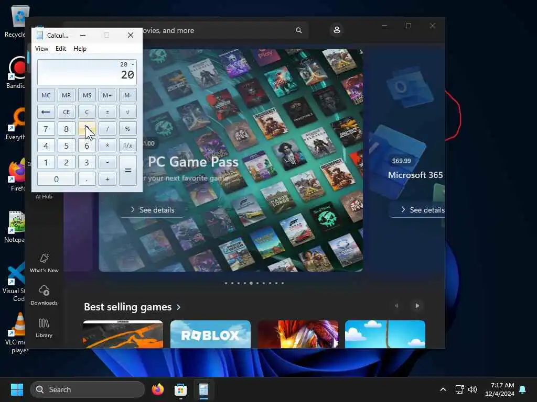This screenshot has height=402, width=537.
Task: Show hidden system tray icons
Action: click(x=443, y=389)
